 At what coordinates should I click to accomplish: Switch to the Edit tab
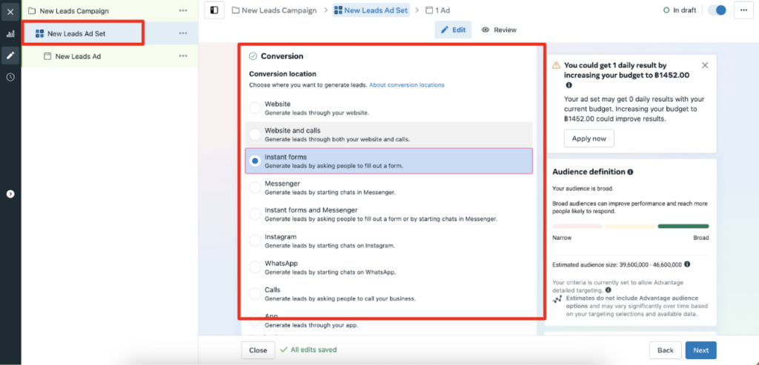click(x=453, y=30)
